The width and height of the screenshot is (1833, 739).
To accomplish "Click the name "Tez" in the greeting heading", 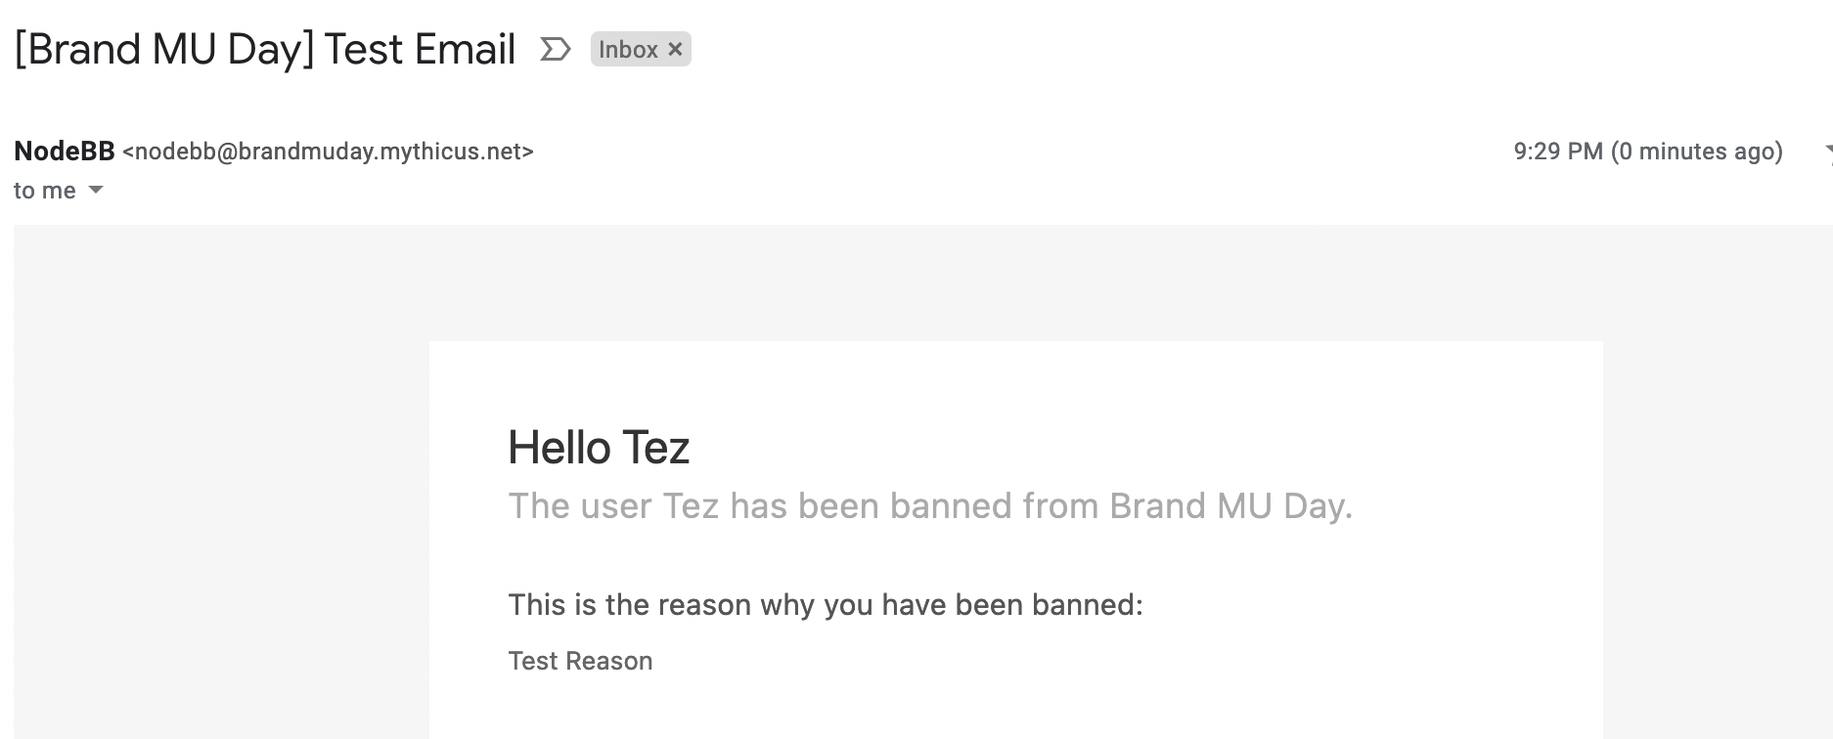I will point(655,448).
